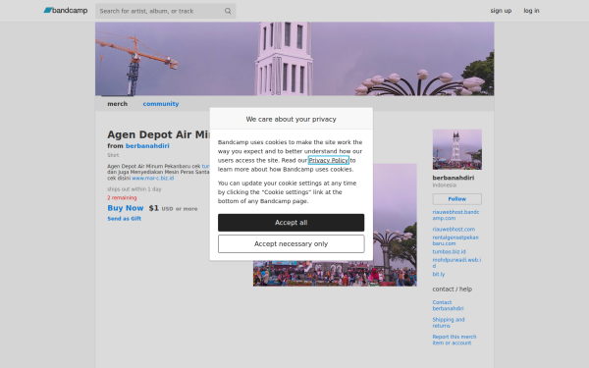Focus the artist, album, or track search field
This screenshot has height=368, width=589.
click(165, 11)
